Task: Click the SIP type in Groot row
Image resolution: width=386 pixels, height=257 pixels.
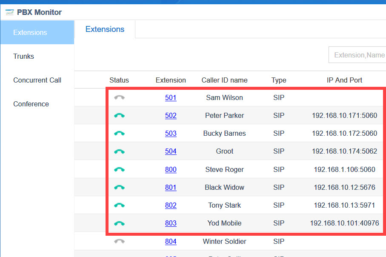Action: tap(279, 151)
